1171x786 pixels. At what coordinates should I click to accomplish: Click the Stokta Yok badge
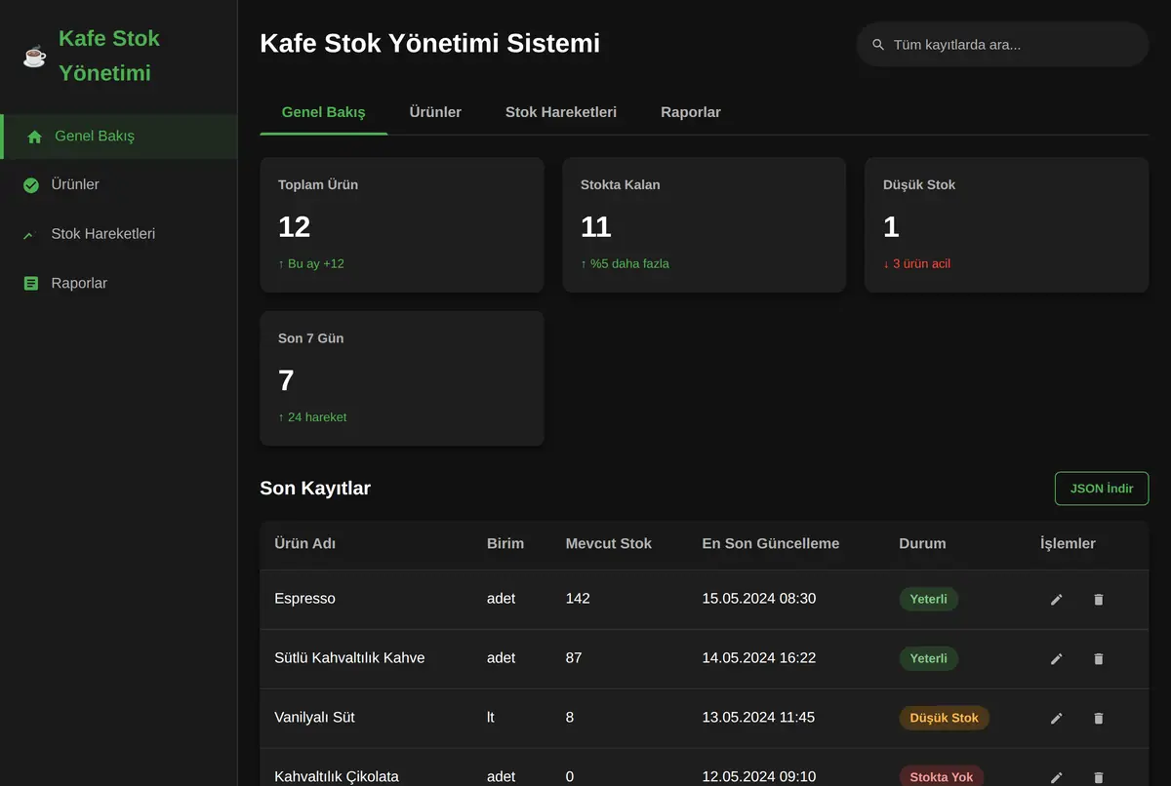click(942, 777)
